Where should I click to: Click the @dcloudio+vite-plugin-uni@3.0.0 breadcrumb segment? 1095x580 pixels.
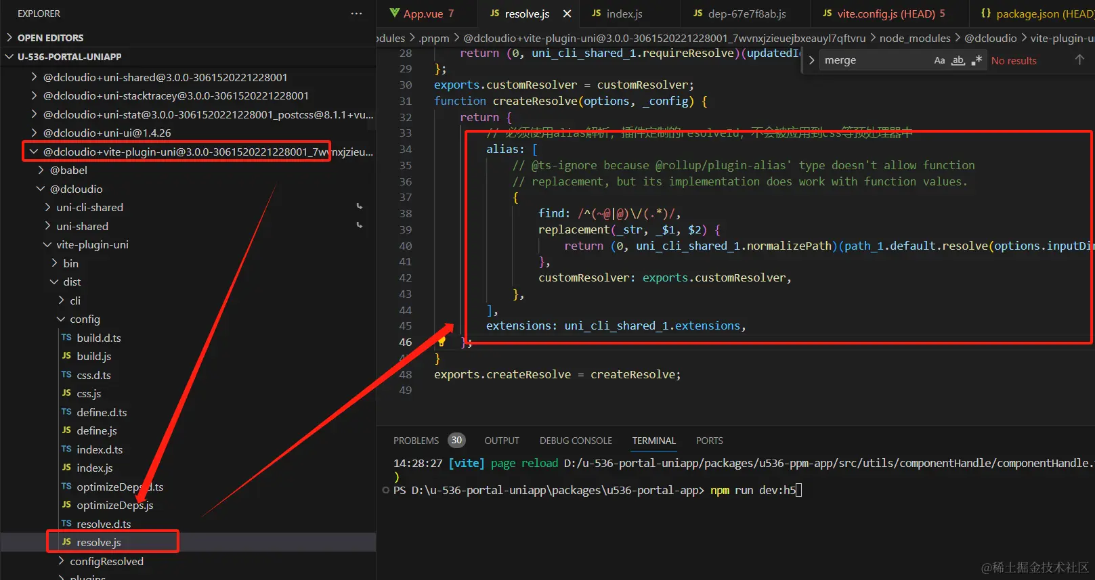[x=664, y=38]
